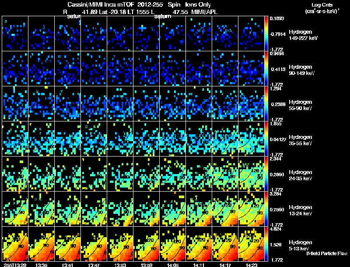The width and height of the screenshot is (350, 267).
Task: Select the Hydrogen 35-55 keV panel at 14:05
Action: (x=172, y=139)
